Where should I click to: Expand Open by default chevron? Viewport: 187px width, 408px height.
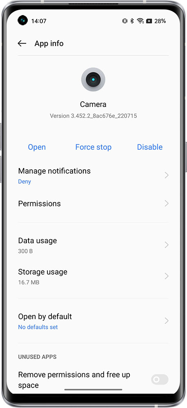[167, 321]
